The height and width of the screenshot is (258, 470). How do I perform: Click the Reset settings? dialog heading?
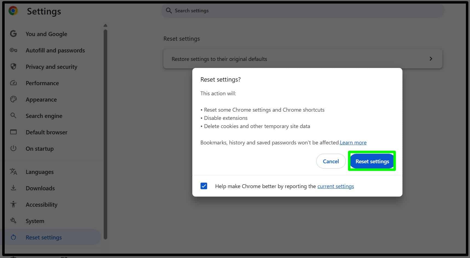(221, 79)
